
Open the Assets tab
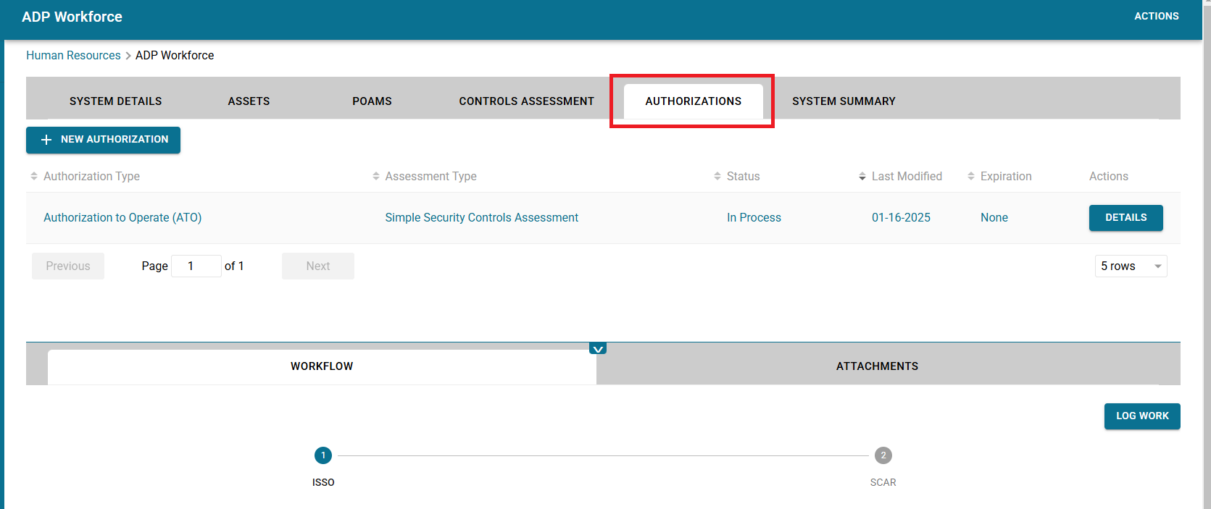point(249,101)
